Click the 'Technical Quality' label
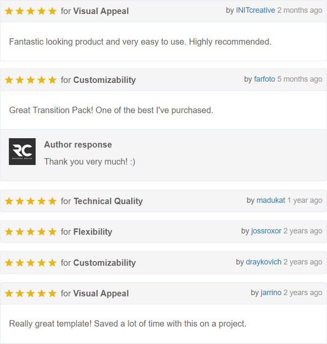327x344 pixels. (x=108, y=201)
